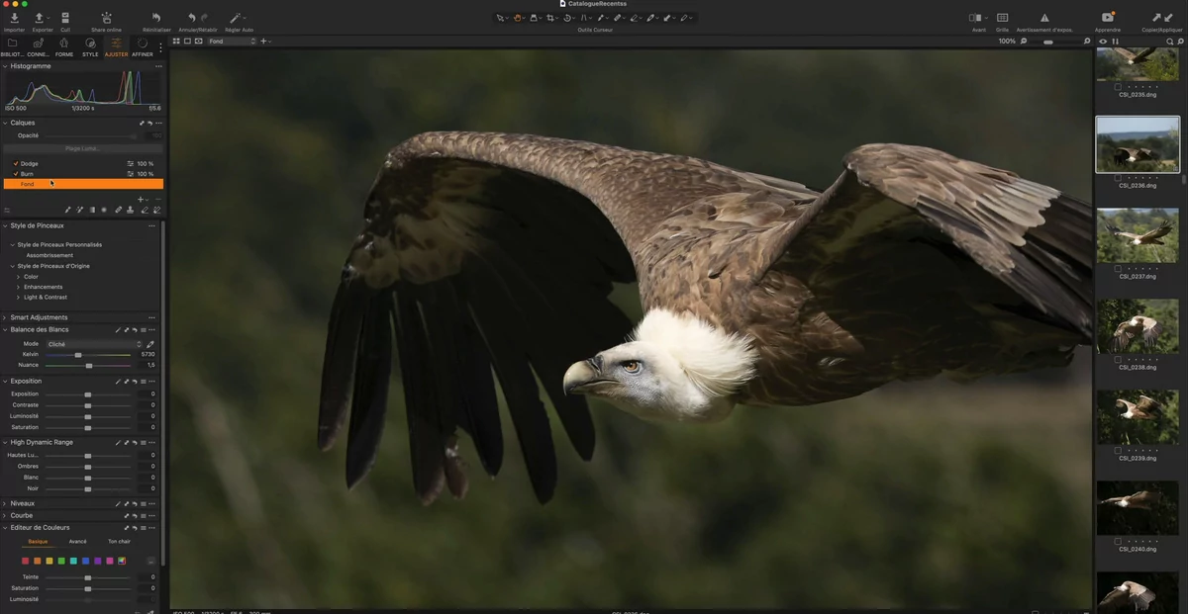This screenshot has height=614, width=1188.
Task: Select the red color swatch
Action: (x=26, y=562)
